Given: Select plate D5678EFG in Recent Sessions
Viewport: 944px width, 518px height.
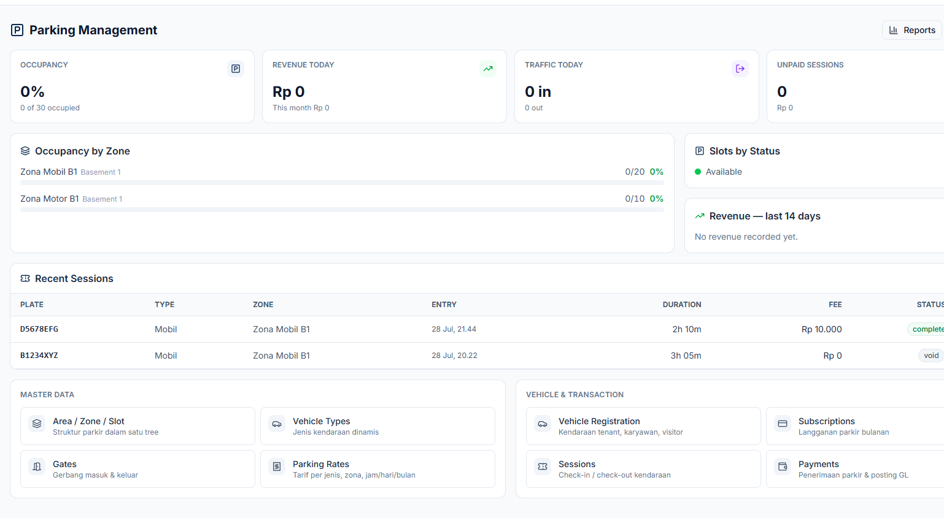Looking at the screenshot, I should pyautogui.click(x=39, y=329).
